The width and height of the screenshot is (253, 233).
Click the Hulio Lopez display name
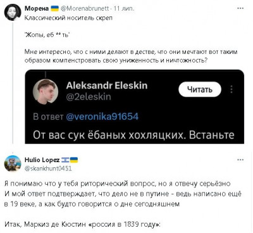[42, 160]
